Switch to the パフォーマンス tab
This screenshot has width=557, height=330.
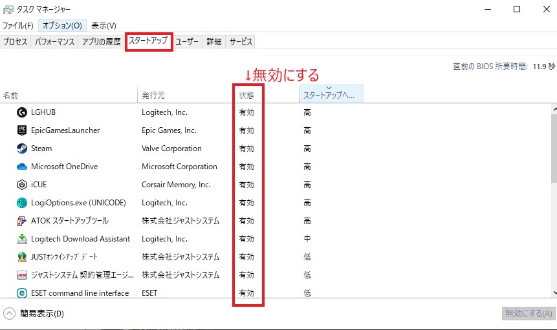pos(55,42)
